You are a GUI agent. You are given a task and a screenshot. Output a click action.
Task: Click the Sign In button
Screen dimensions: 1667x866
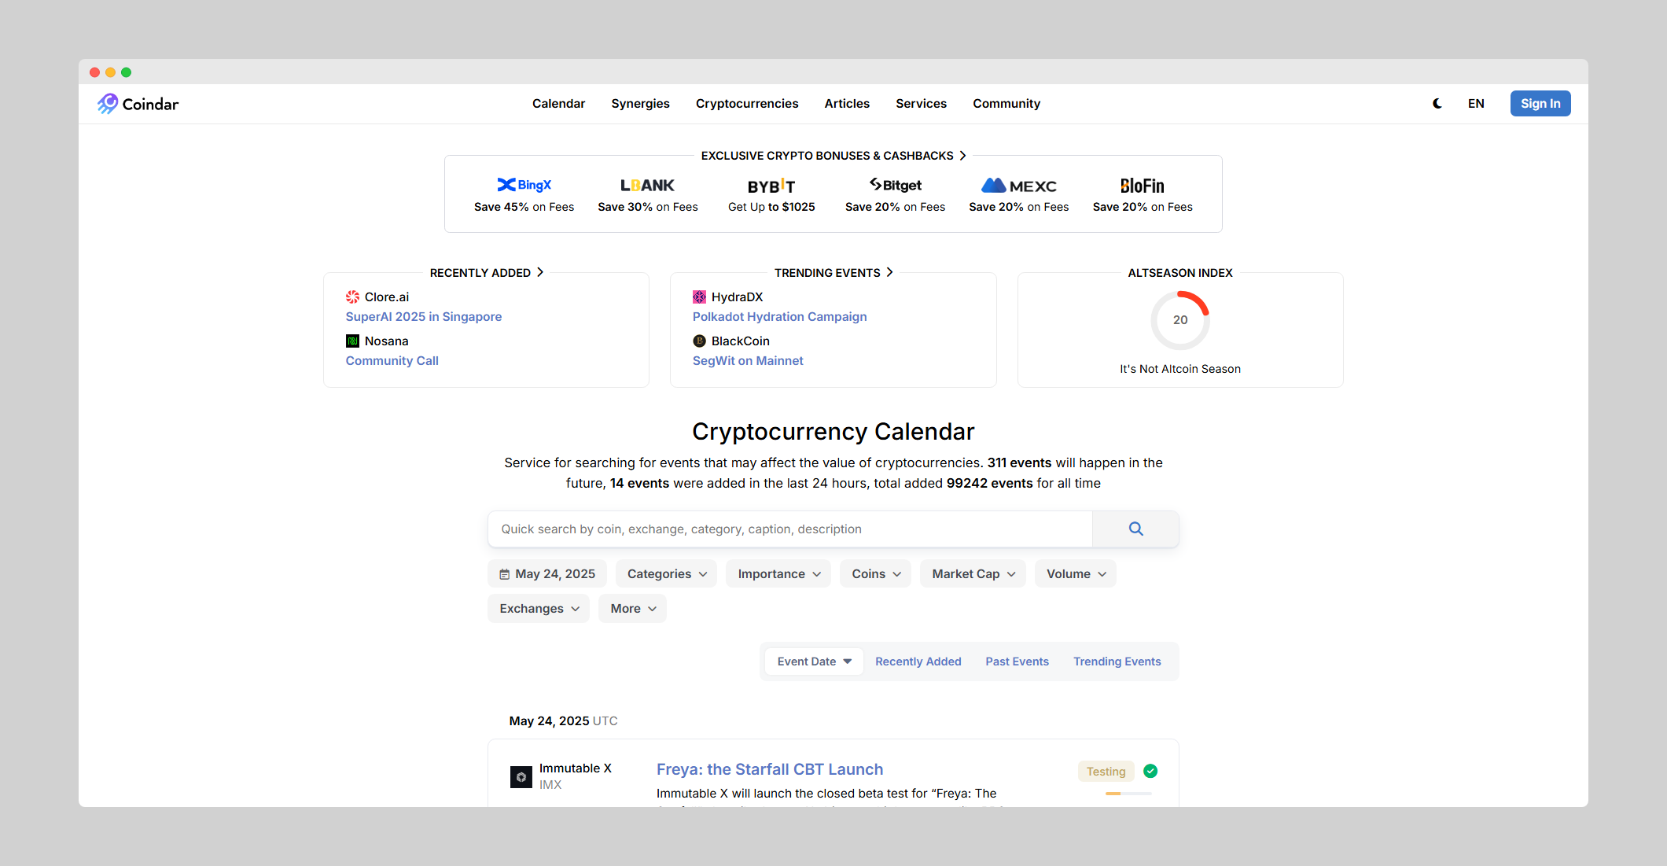tap(1540, 104)
